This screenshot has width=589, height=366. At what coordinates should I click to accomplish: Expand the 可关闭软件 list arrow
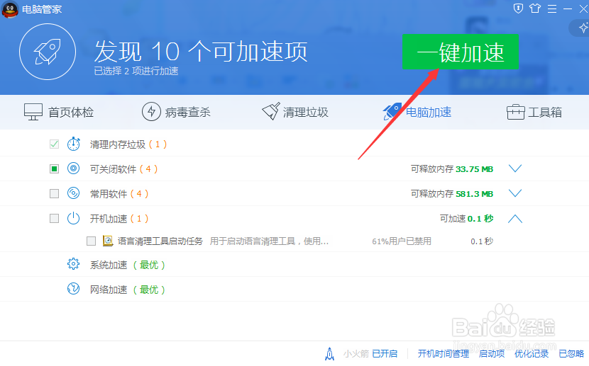tap(515, 168)
